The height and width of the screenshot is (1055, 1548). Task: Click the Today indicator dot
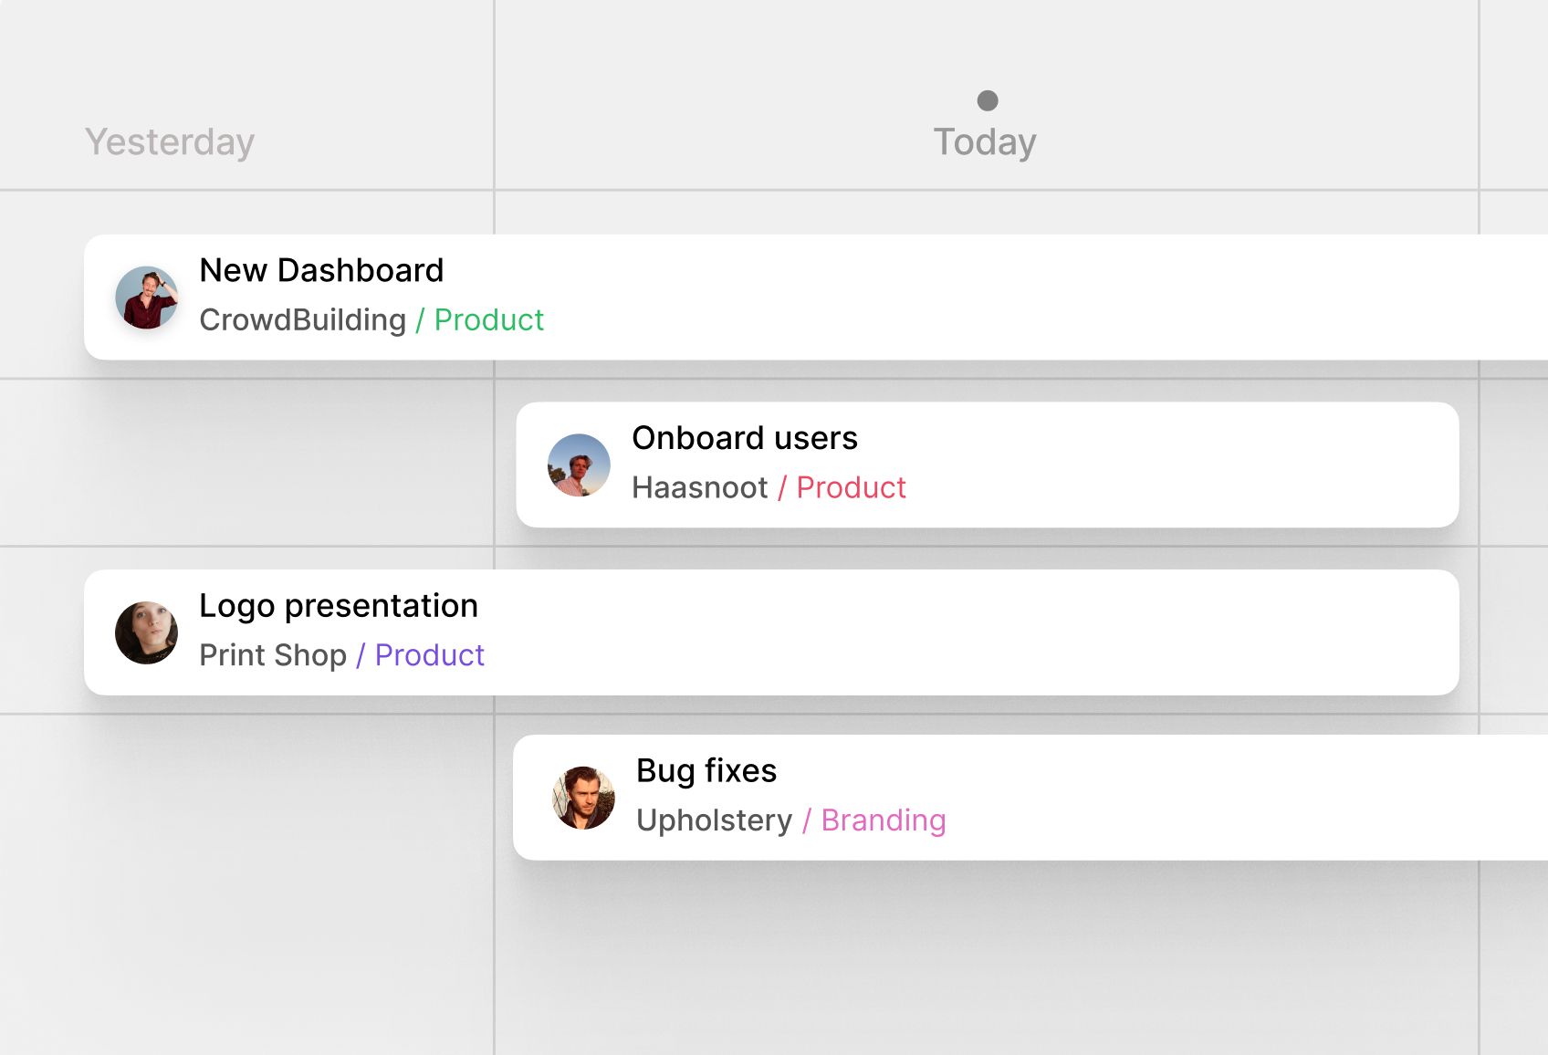pos(988,100)
